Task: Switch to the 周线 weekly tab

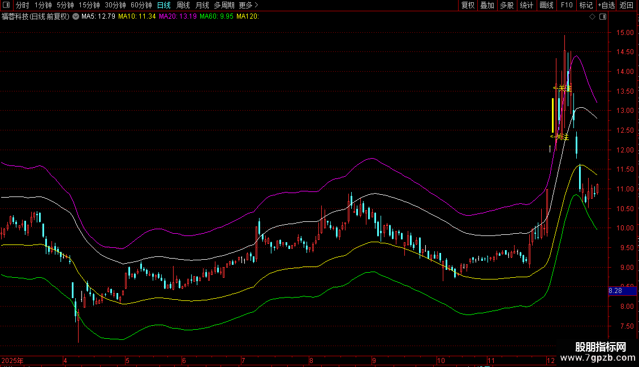Action: tap(183, 5)
